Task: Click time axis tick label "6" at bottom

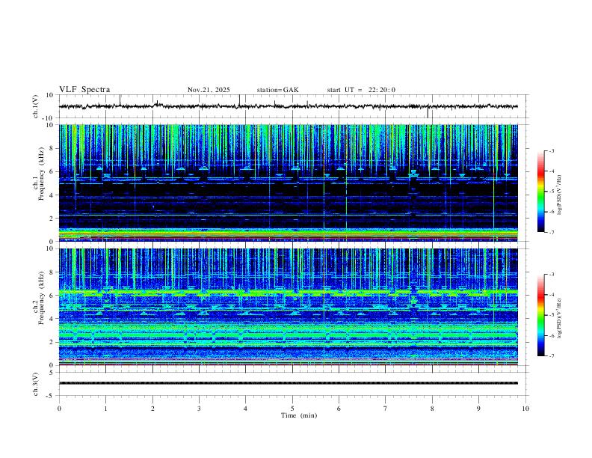Action: pyautogui.click(x=339, y=409)
